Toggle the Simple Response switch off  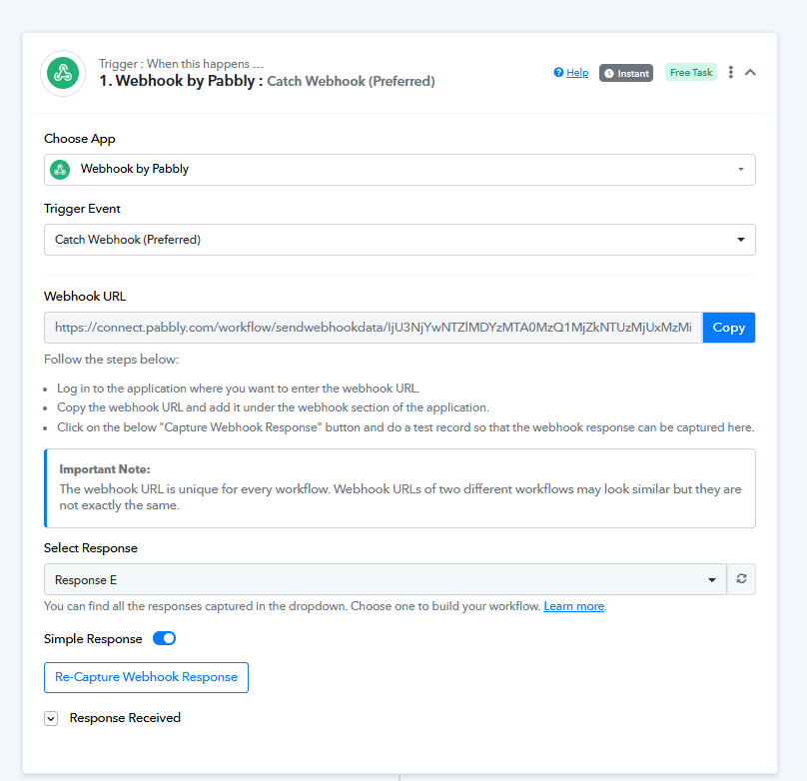[x=164, y=638]
